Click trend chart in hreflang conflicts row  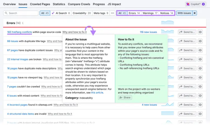pos(167,32)
